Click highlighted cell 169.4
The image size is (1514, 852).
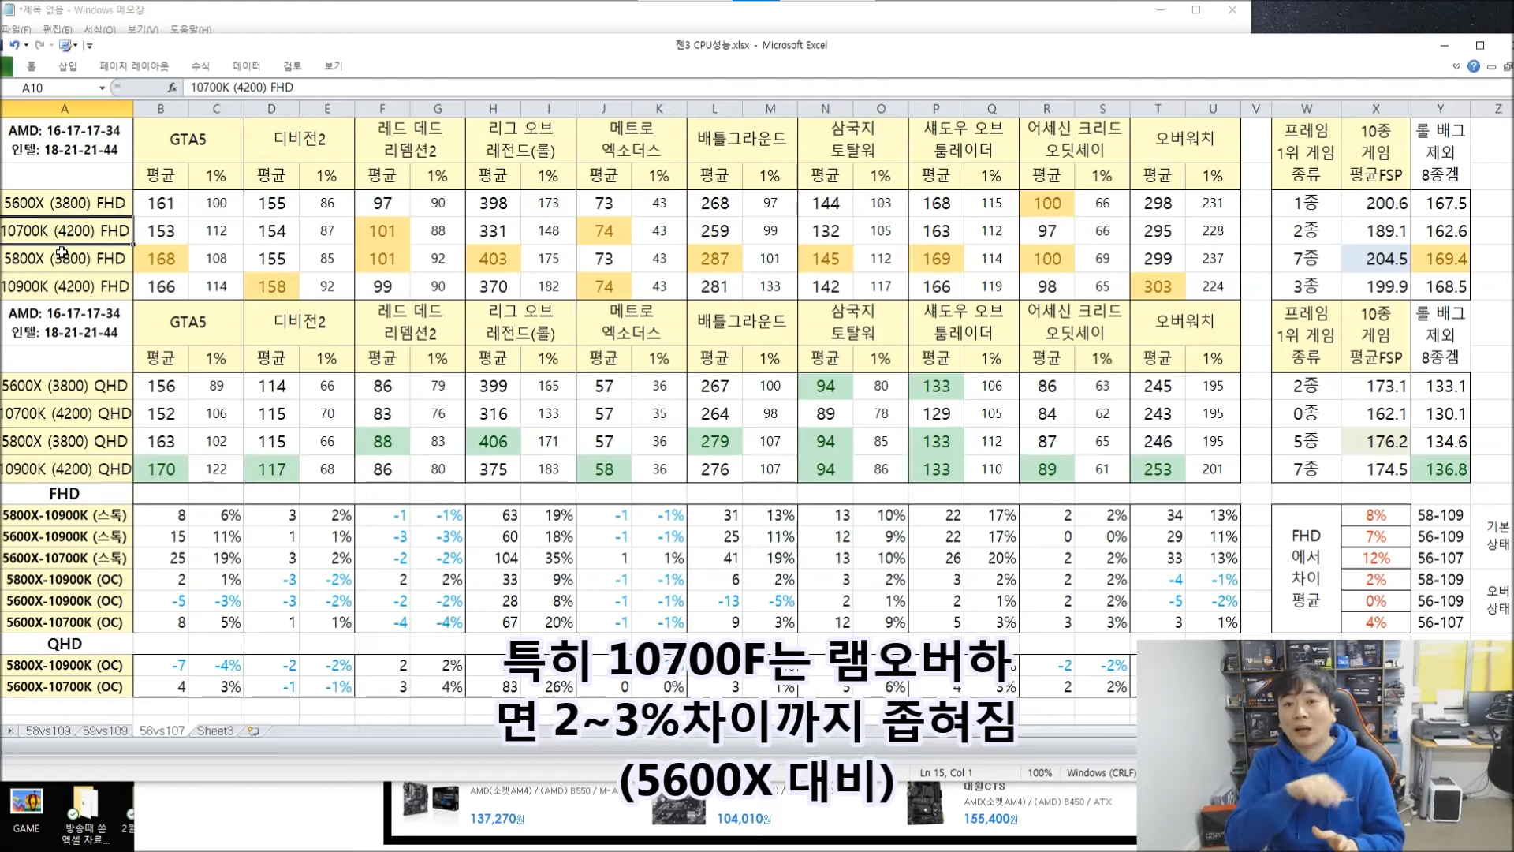click(1441, 259)
